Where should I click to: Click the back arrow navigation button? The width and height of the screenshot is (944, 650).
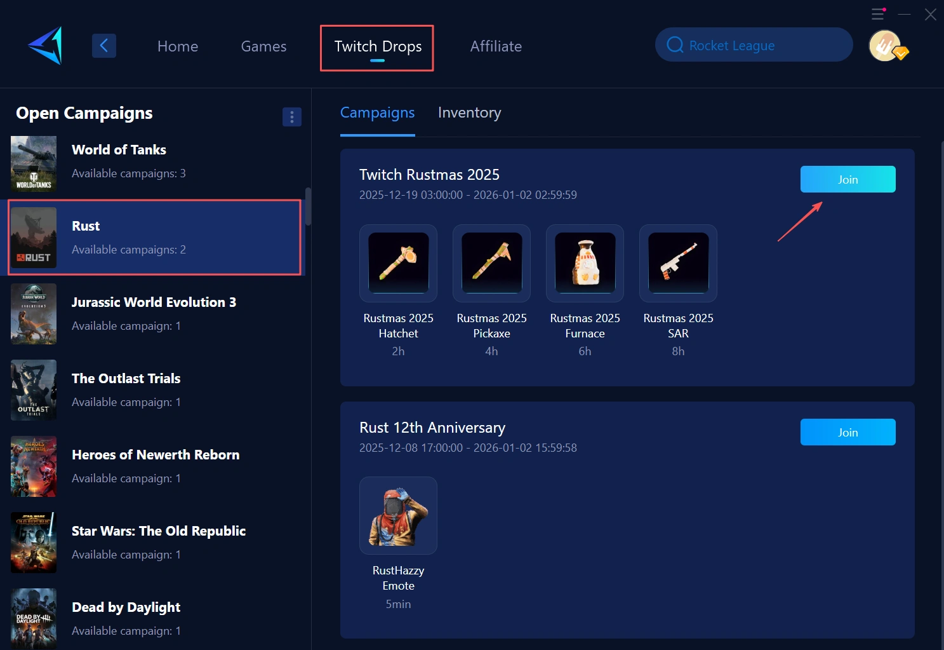point(103,45)
